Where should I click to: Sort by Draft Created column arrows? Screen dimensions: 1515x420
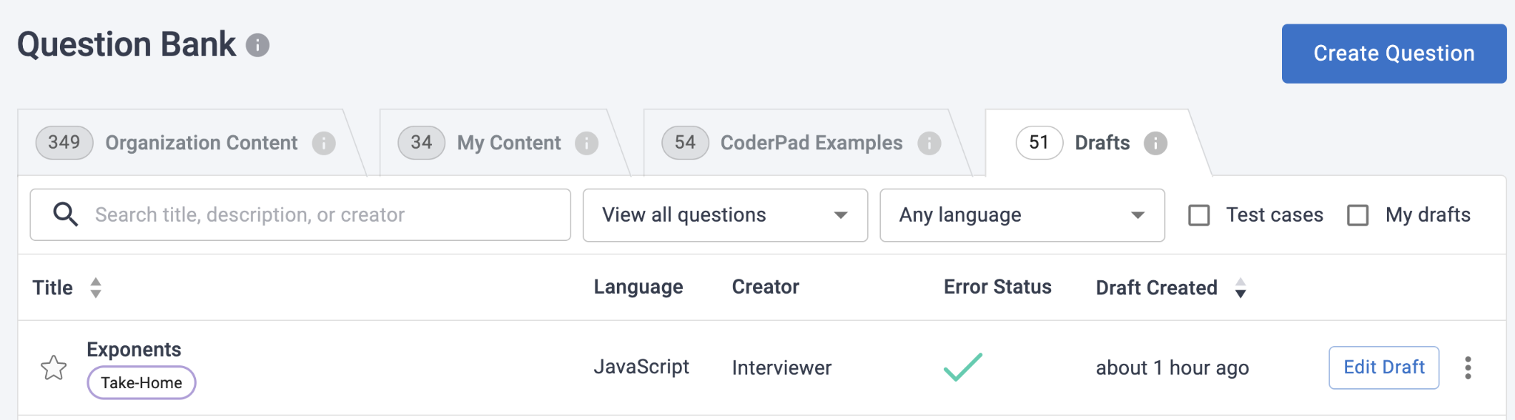(1241, 288)
